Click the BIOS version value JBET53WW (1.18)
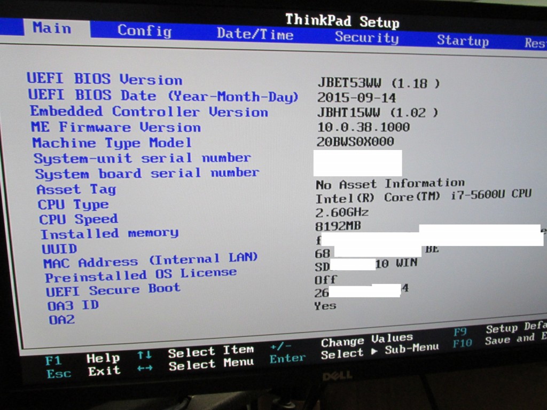Screen dimensions: 547x410 pos(379,83)
